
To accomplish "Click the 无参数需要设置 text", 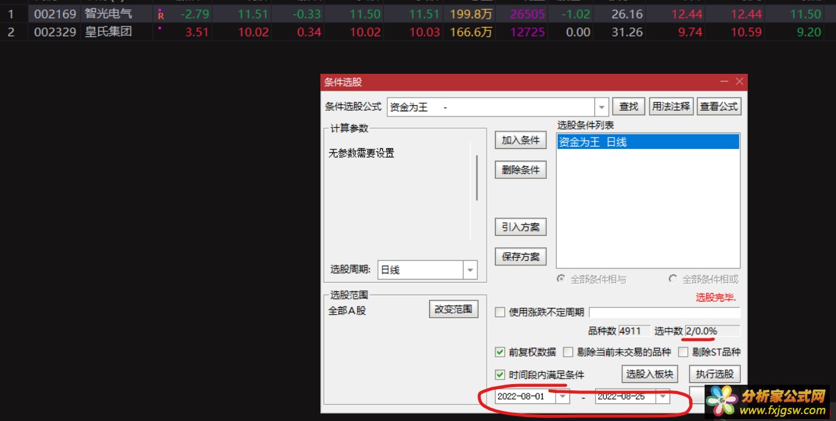I will pyautogui.click(x=362, y=153).
